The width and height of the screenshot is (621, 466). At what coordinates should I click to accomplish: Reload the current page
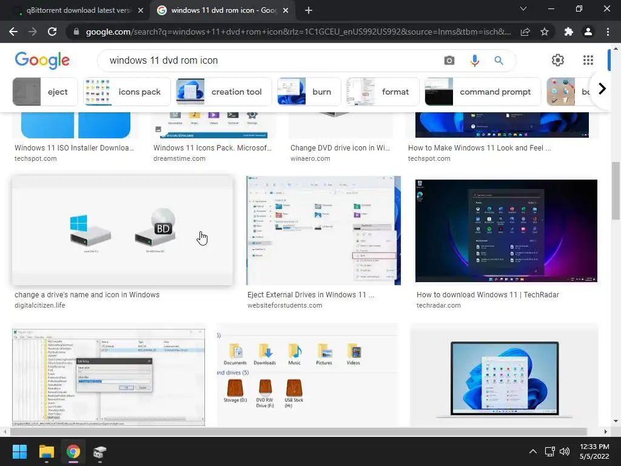[x=52, y=32]
